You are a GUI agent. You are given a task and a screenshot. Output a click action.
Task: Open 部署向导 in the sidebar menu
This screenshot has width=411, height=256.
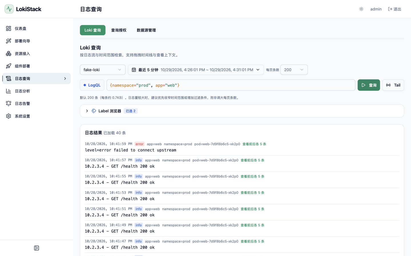[x=37, y=41]
